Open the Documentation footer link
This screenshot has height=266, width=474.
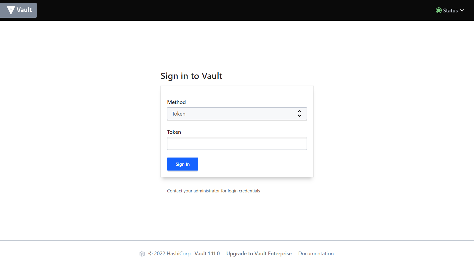click(x=316, y=254)
